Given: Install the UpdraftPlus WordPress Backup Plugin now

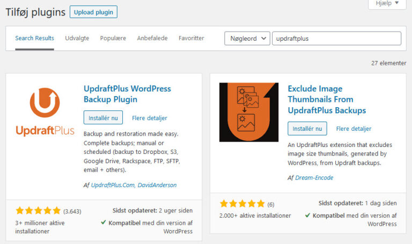Looking at the screenshot, I should click(x=103, y=117).
